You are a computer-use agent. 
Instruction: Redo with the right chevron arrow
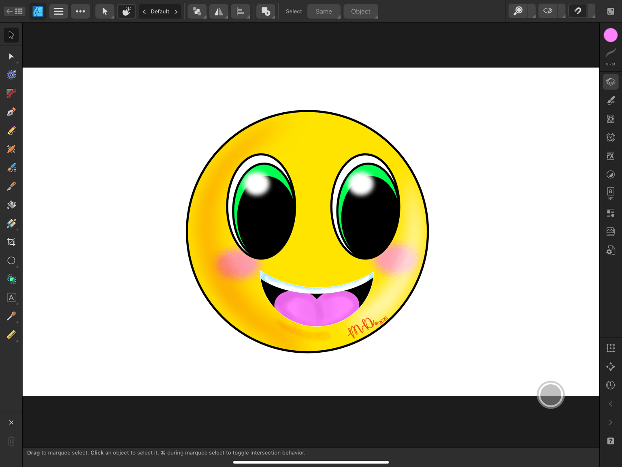[x=611, y=422]
